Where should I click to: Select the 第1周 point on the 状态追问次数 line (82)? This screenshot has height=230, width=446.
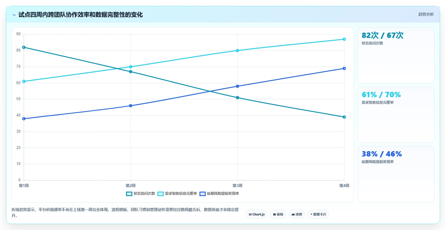[x=24, y=47]
